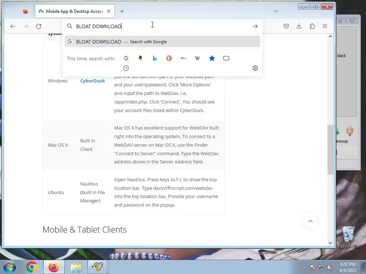Click the Action Center flag icon
Screen dimensions: 366x274
tap(313, 268)
